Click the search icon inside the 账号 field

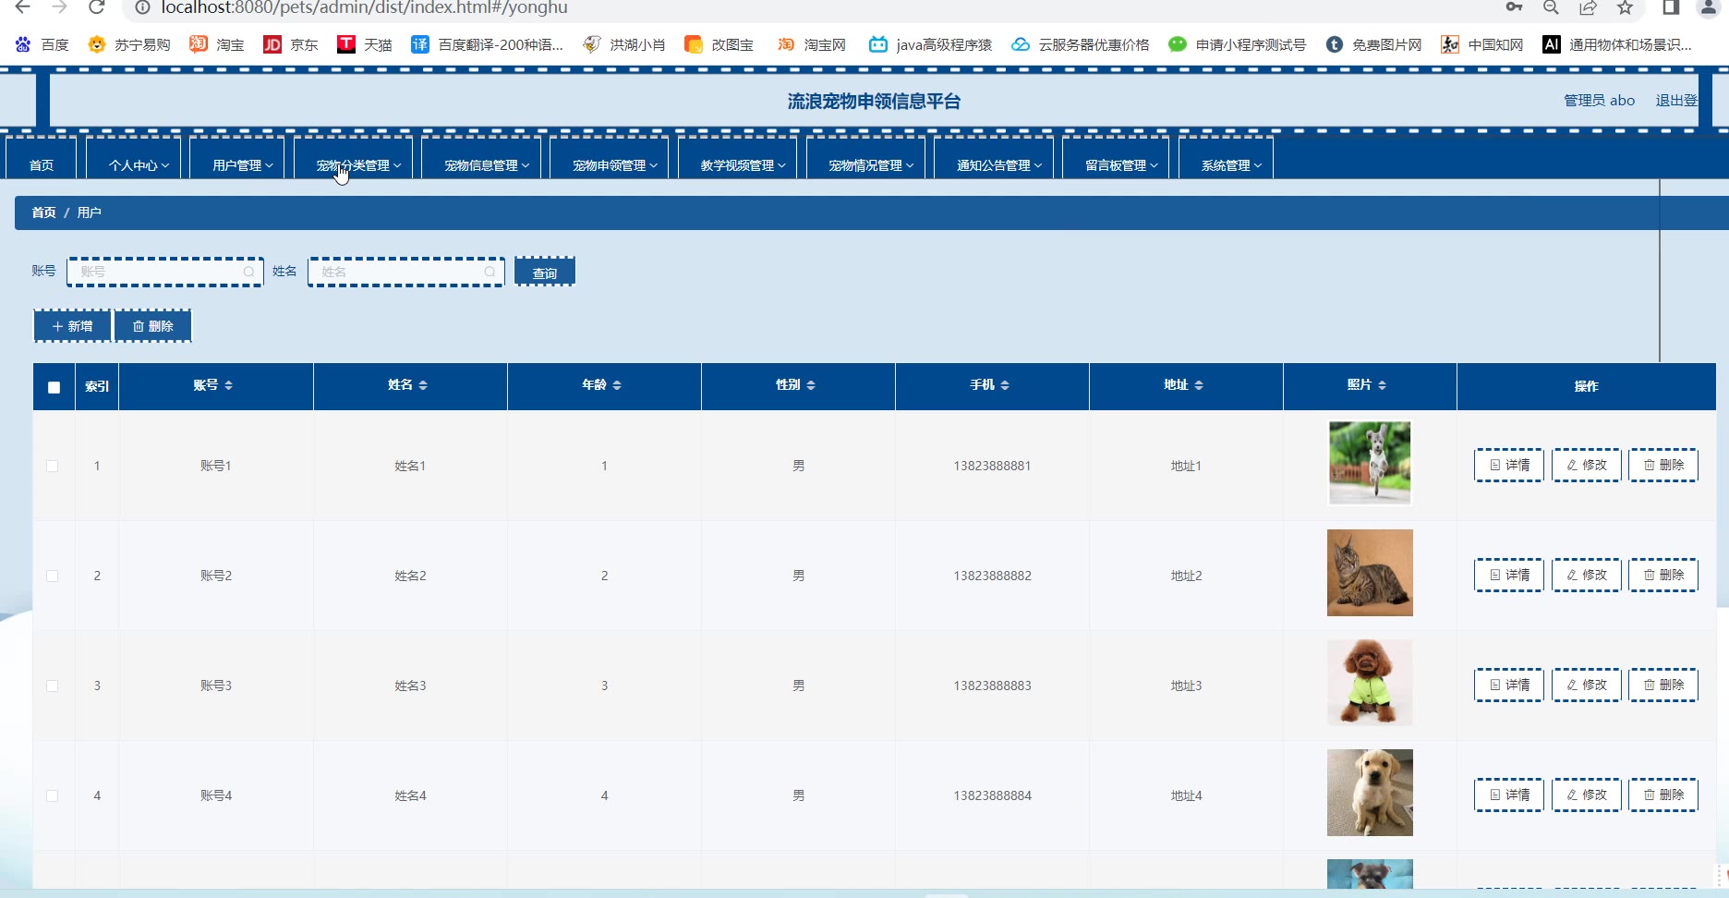point(248,272)
